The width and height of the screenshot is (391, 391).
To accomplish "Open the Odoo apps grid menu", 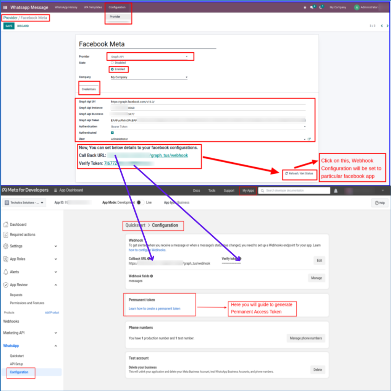I will 5,8.
